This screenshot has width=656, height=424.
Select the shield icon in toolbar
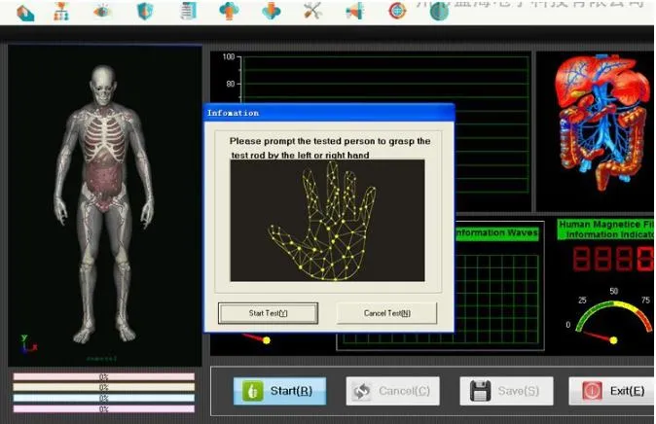[145, 12]
